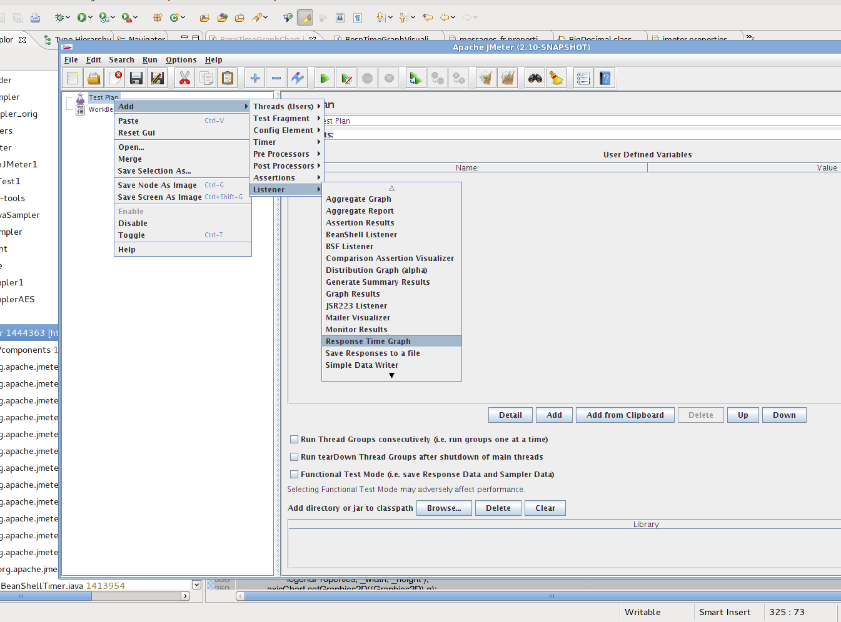Click the Stop test icon
Viewport: 841px width, 622px height.
point(368,77)
